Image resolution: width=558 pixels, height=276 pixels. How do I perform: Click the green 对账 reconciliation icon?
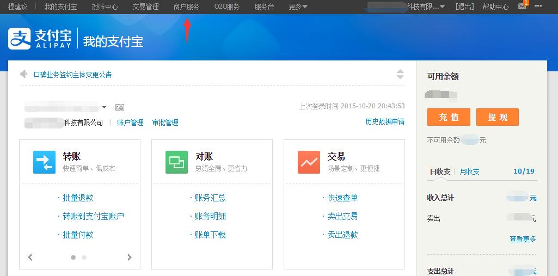(x=176, y=162)
